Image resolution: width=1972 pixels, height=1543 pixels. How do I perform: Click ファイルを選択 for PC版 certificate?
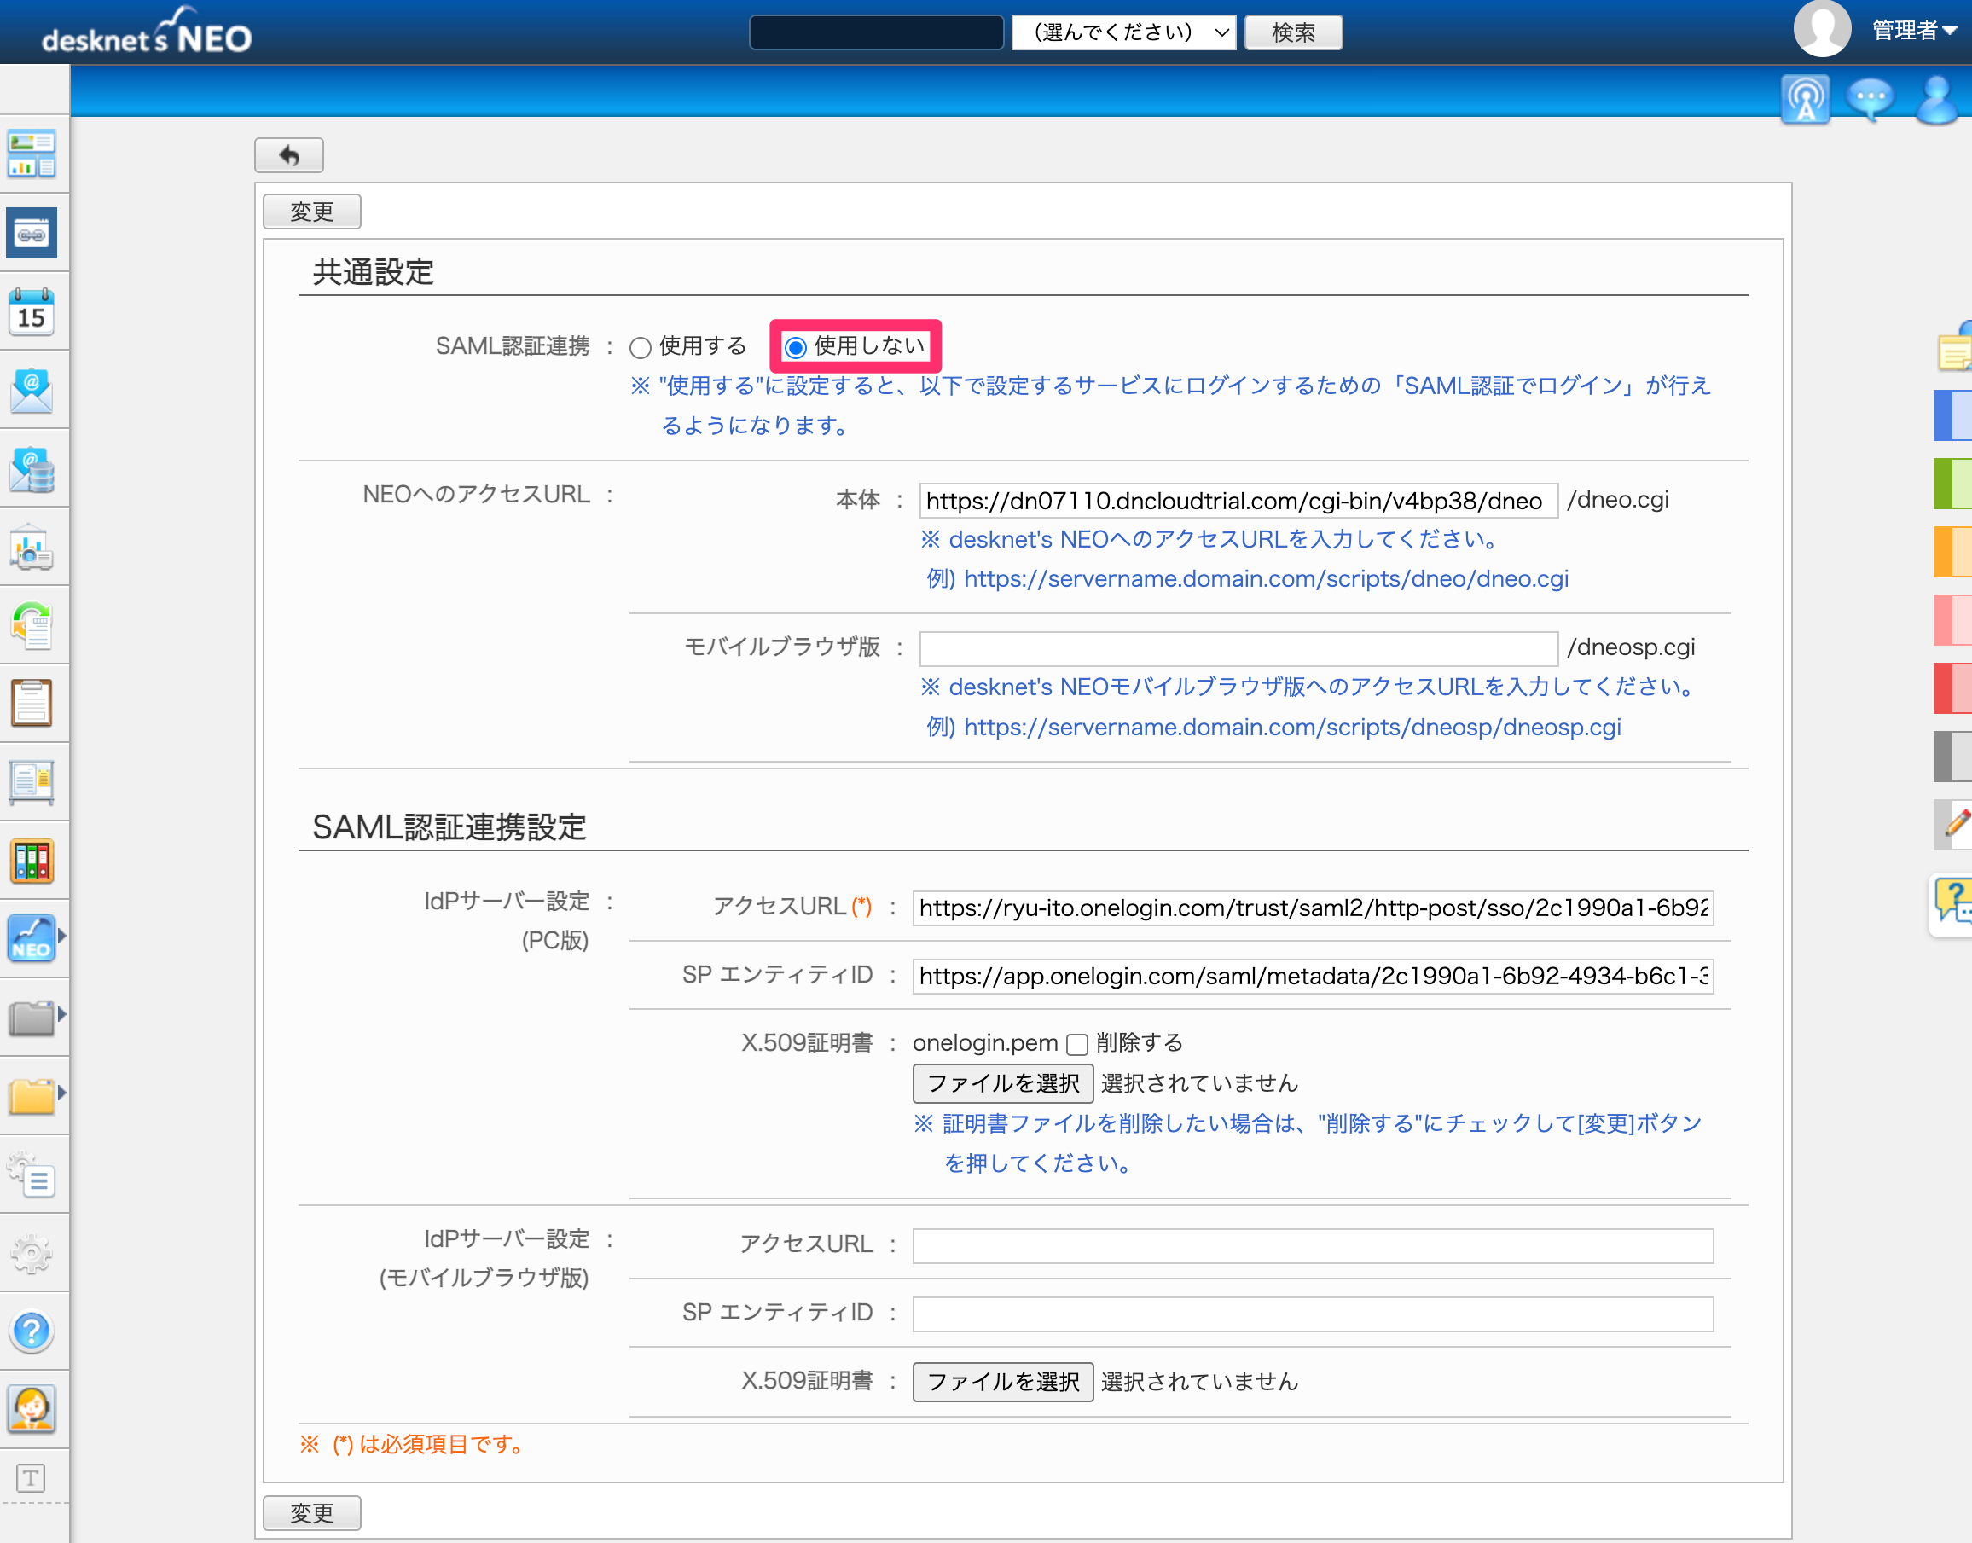tap(1003, 1083)
